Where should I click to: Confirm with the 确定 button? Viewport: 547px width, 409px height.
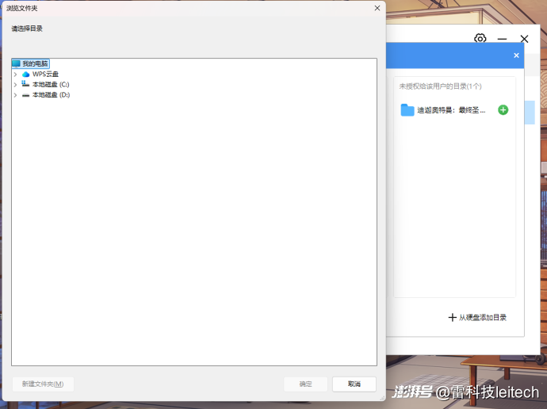(x=305, y=384)
